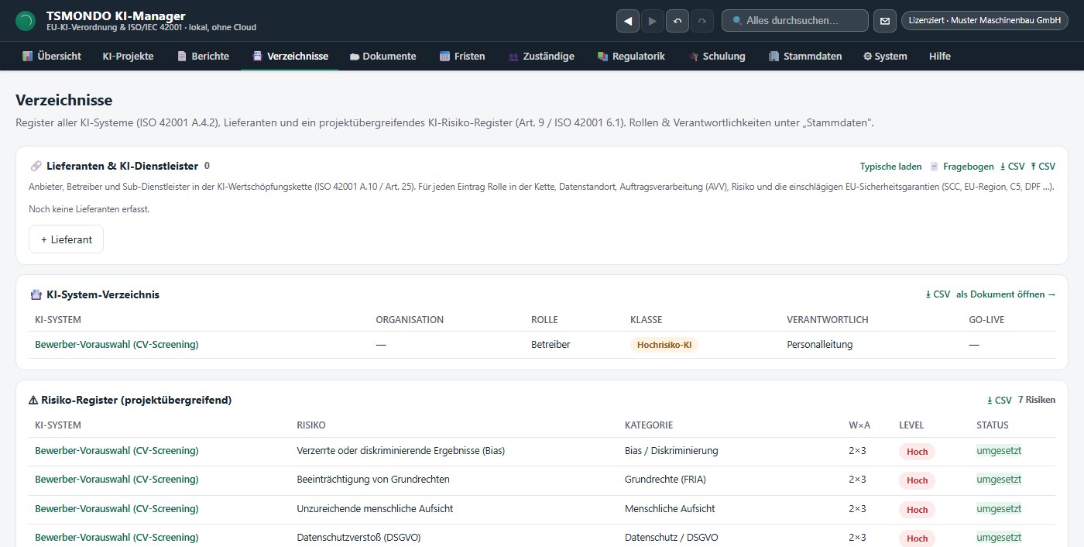Add a new Lieferant with '+ Lieferant'

[66, 239]
